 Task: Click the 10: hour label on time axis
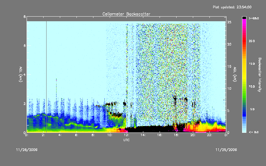pyautogui.click(x=110, y=135)
